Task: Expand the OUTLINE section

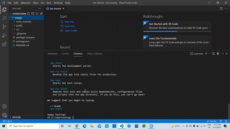Action: click(x=26, y=117)
